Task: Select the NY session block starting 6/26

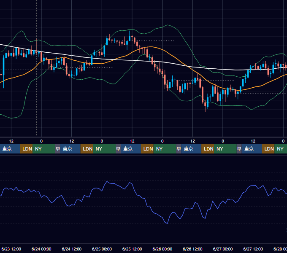Action: tap(225, 149)
